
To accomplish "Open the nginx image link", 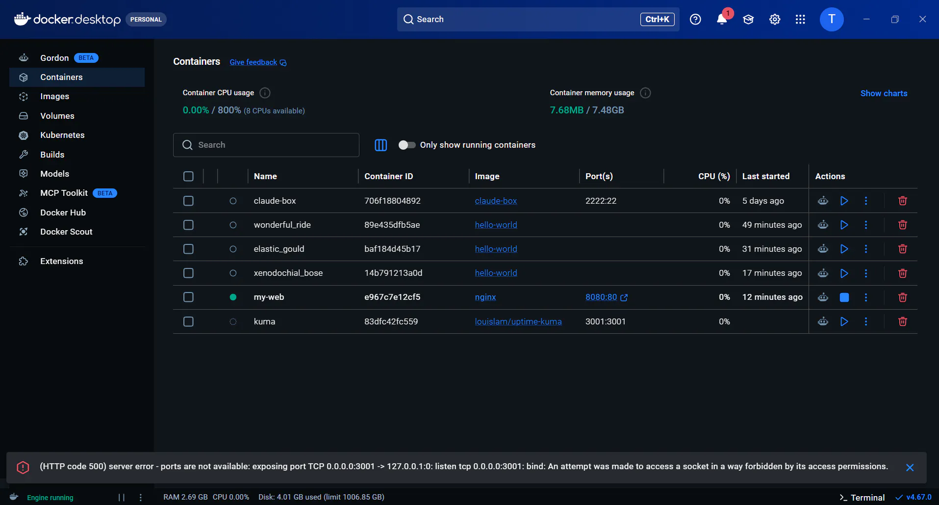I will coord(485,297).
